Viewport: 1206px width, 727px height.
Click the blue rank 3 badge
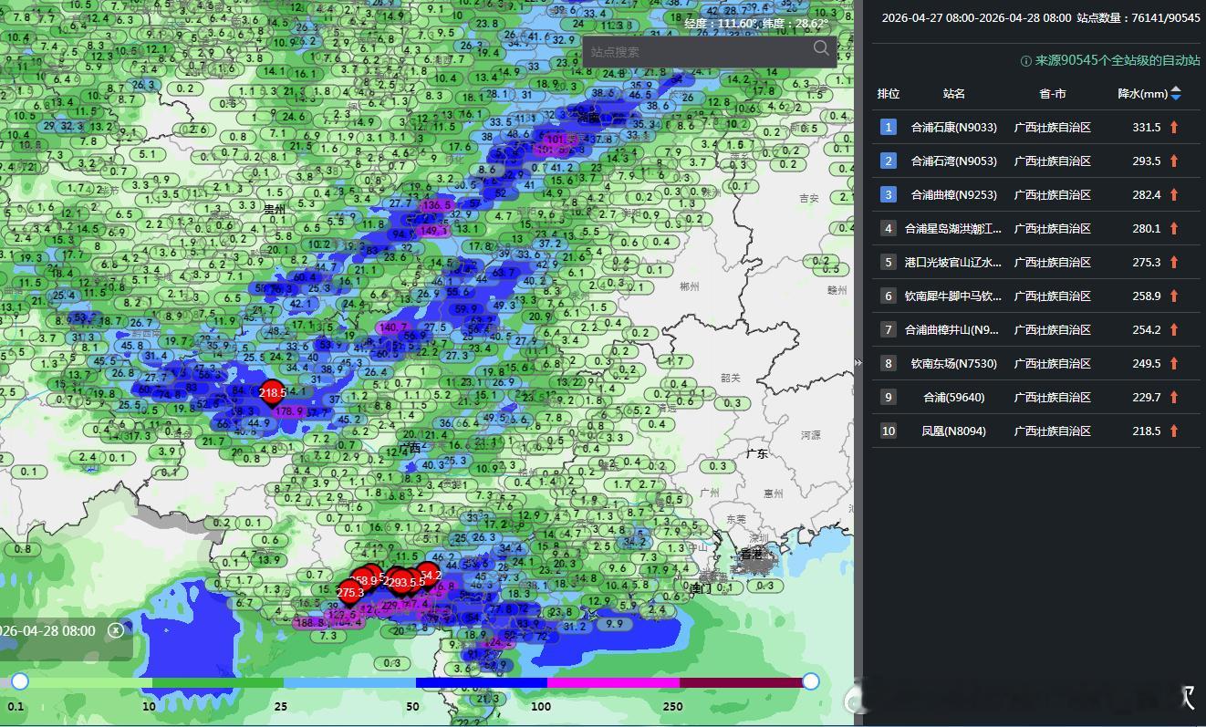coord(889,195)
